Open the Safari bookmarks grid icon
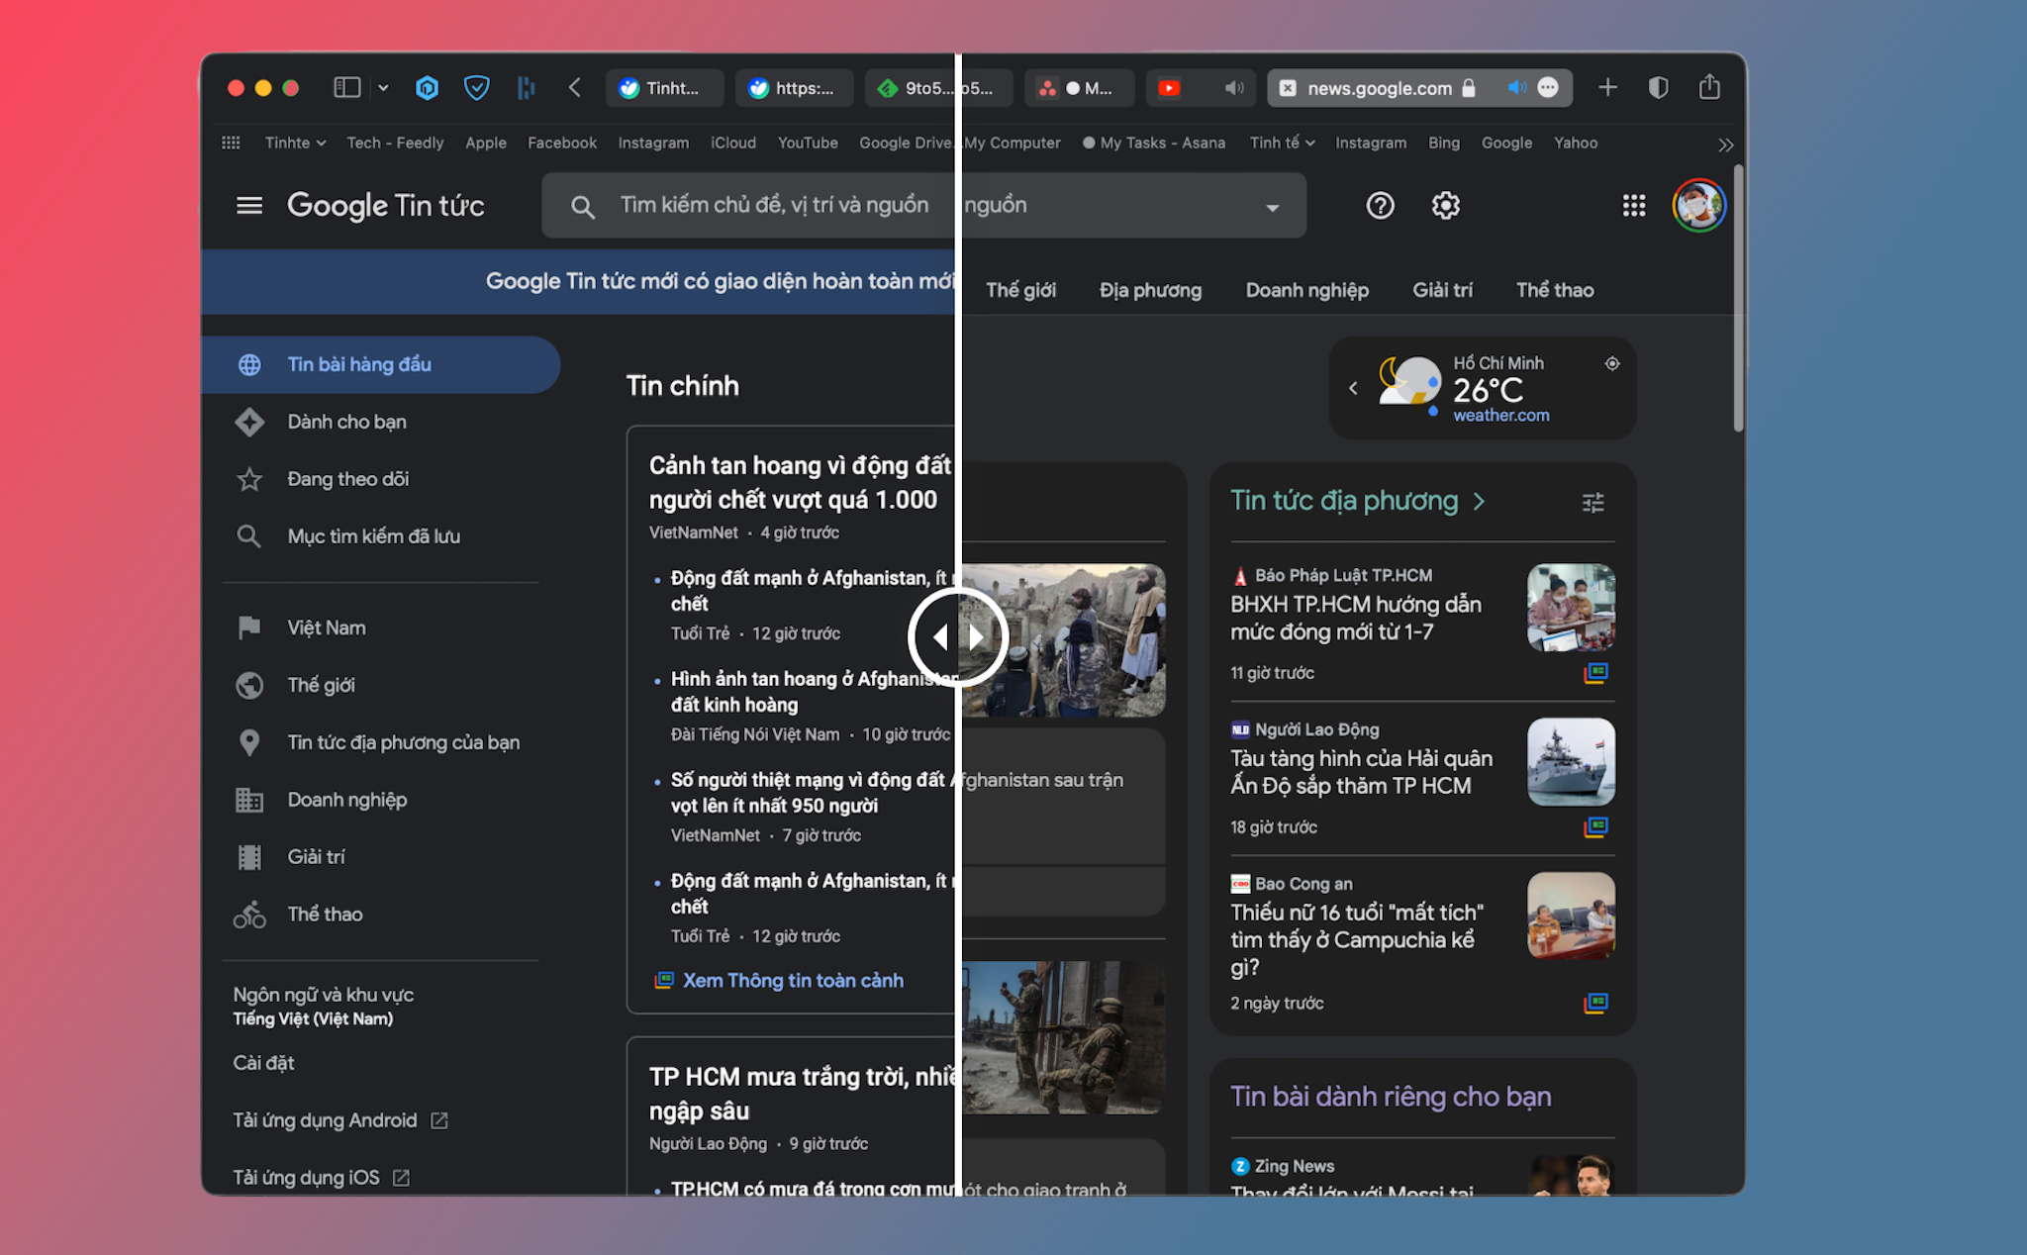Screen dimensions: 2027x1255 (x=231, y=143)
